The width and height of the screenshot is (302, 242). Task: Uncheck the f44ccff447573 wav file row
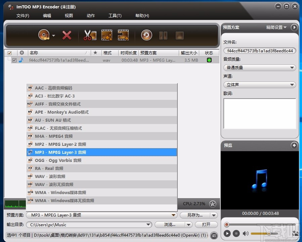[14, 60]
